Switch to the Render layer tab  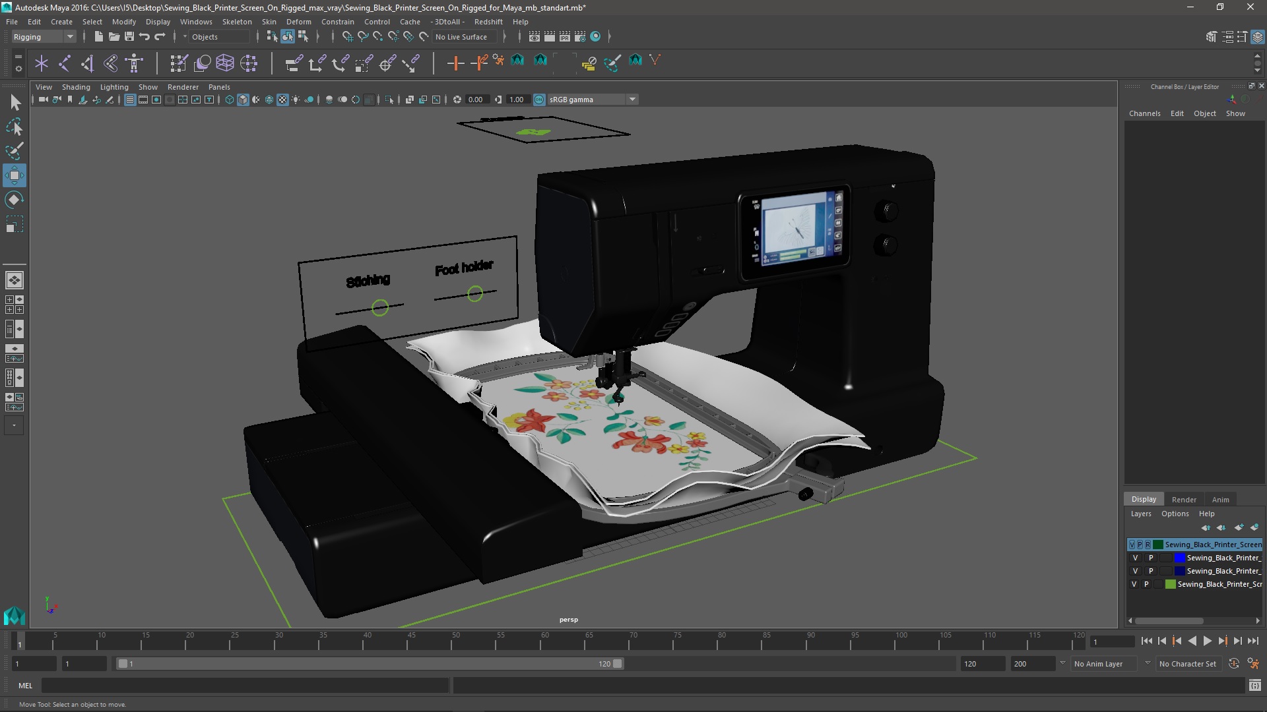tap(1183, 499)
